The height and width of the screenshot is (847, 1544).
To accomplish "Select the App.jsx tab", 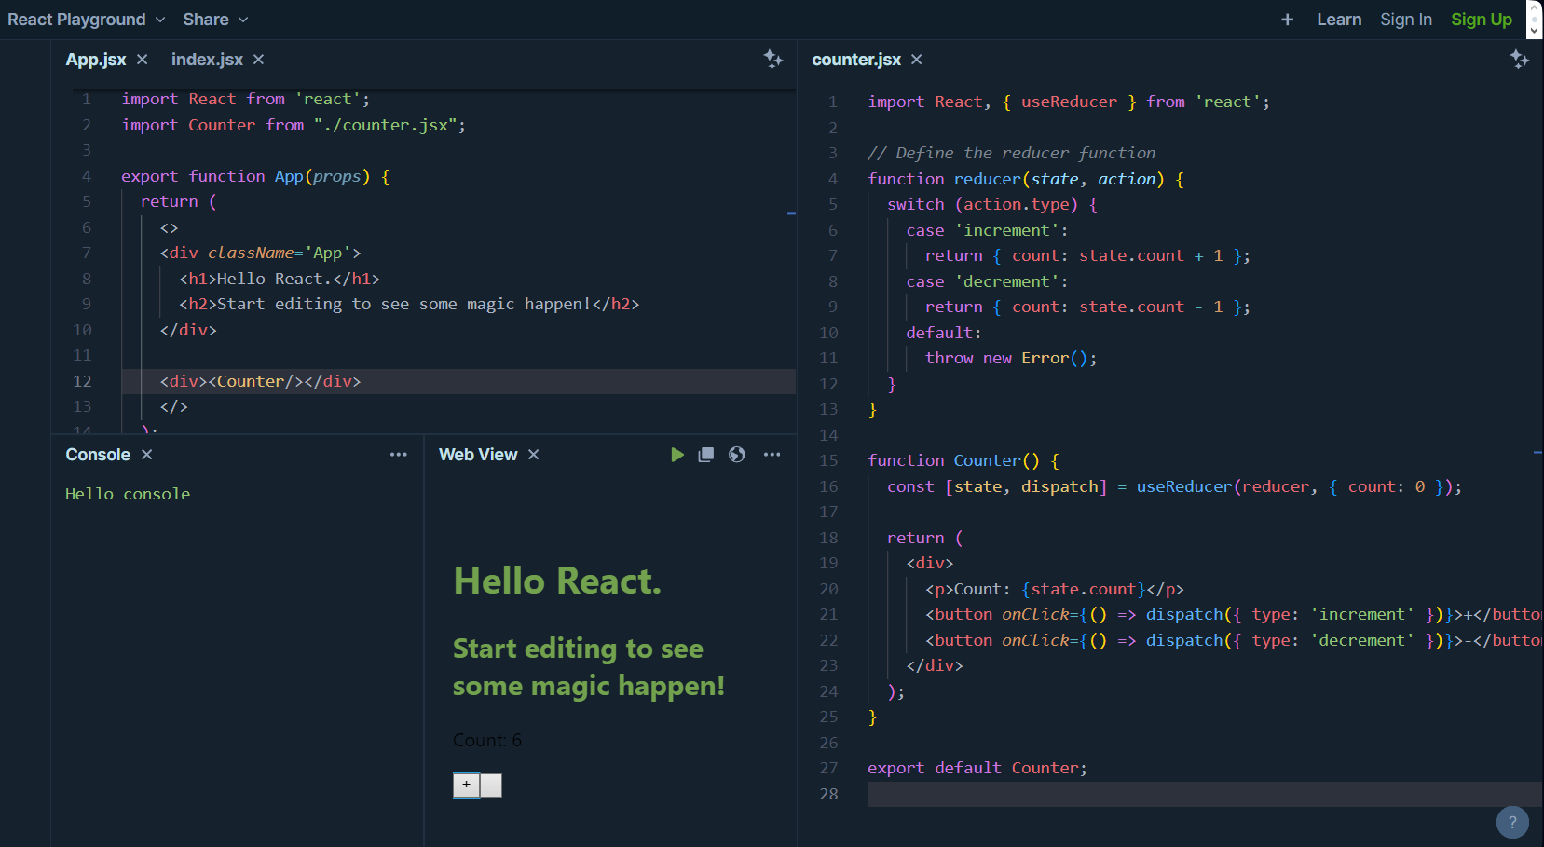I will coord(96,60).
